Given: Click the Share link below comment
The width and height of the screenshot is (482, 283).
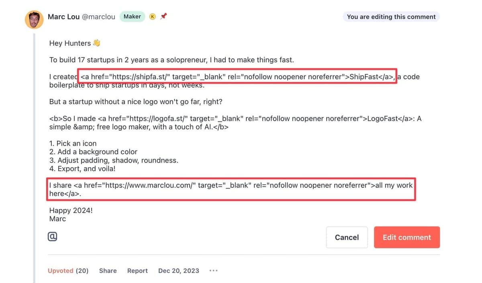Looking at the screenshot, I should click(108, 271).
